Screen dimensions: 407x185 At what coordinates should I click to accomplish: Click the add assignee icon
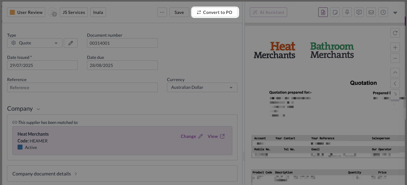tap(53, 12)
